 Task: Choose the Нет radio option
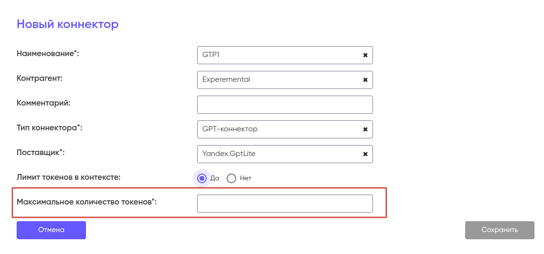[231, 178]
